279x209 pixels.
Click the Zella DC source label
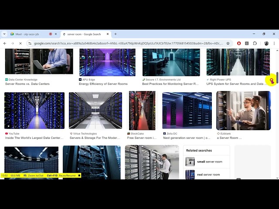click(170, 134)
